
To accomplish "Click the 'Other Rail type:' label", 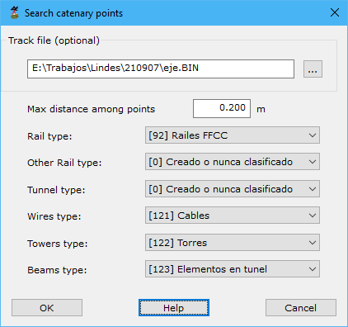I will pyautogui.click(x=64, y=163).
